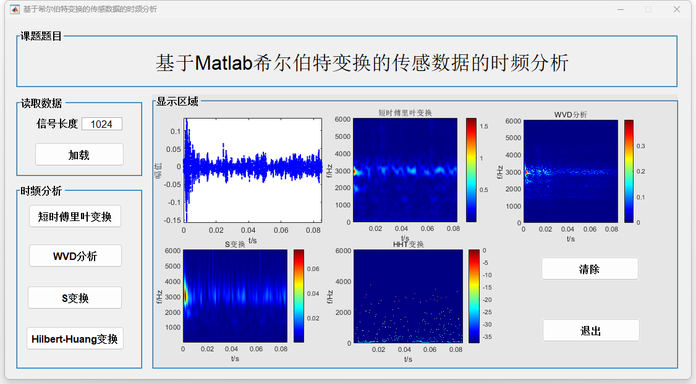Click the colorbar next to the S变换 plot
The width and height of the screenshot is (696, 384).
(299, 296)
